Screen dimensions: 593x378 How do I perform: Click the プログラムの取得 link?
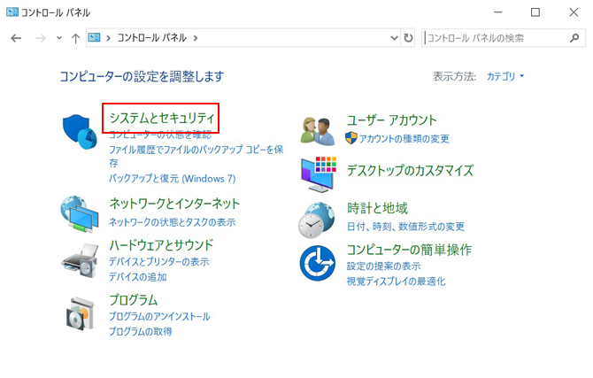(141, 331)
